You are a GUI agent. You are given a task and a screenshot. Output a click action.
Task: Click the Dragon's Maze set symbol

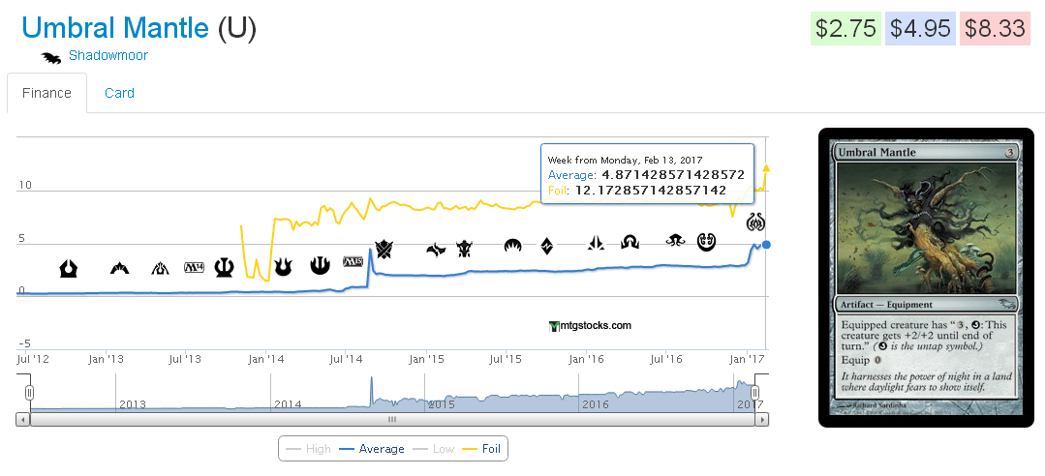coord(160,268)
